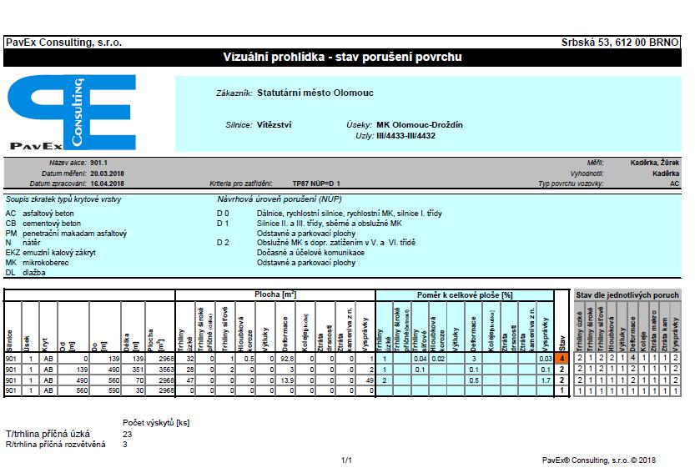
Task: Click the ratio cell '0.04'
Action: tap(421, 359)
